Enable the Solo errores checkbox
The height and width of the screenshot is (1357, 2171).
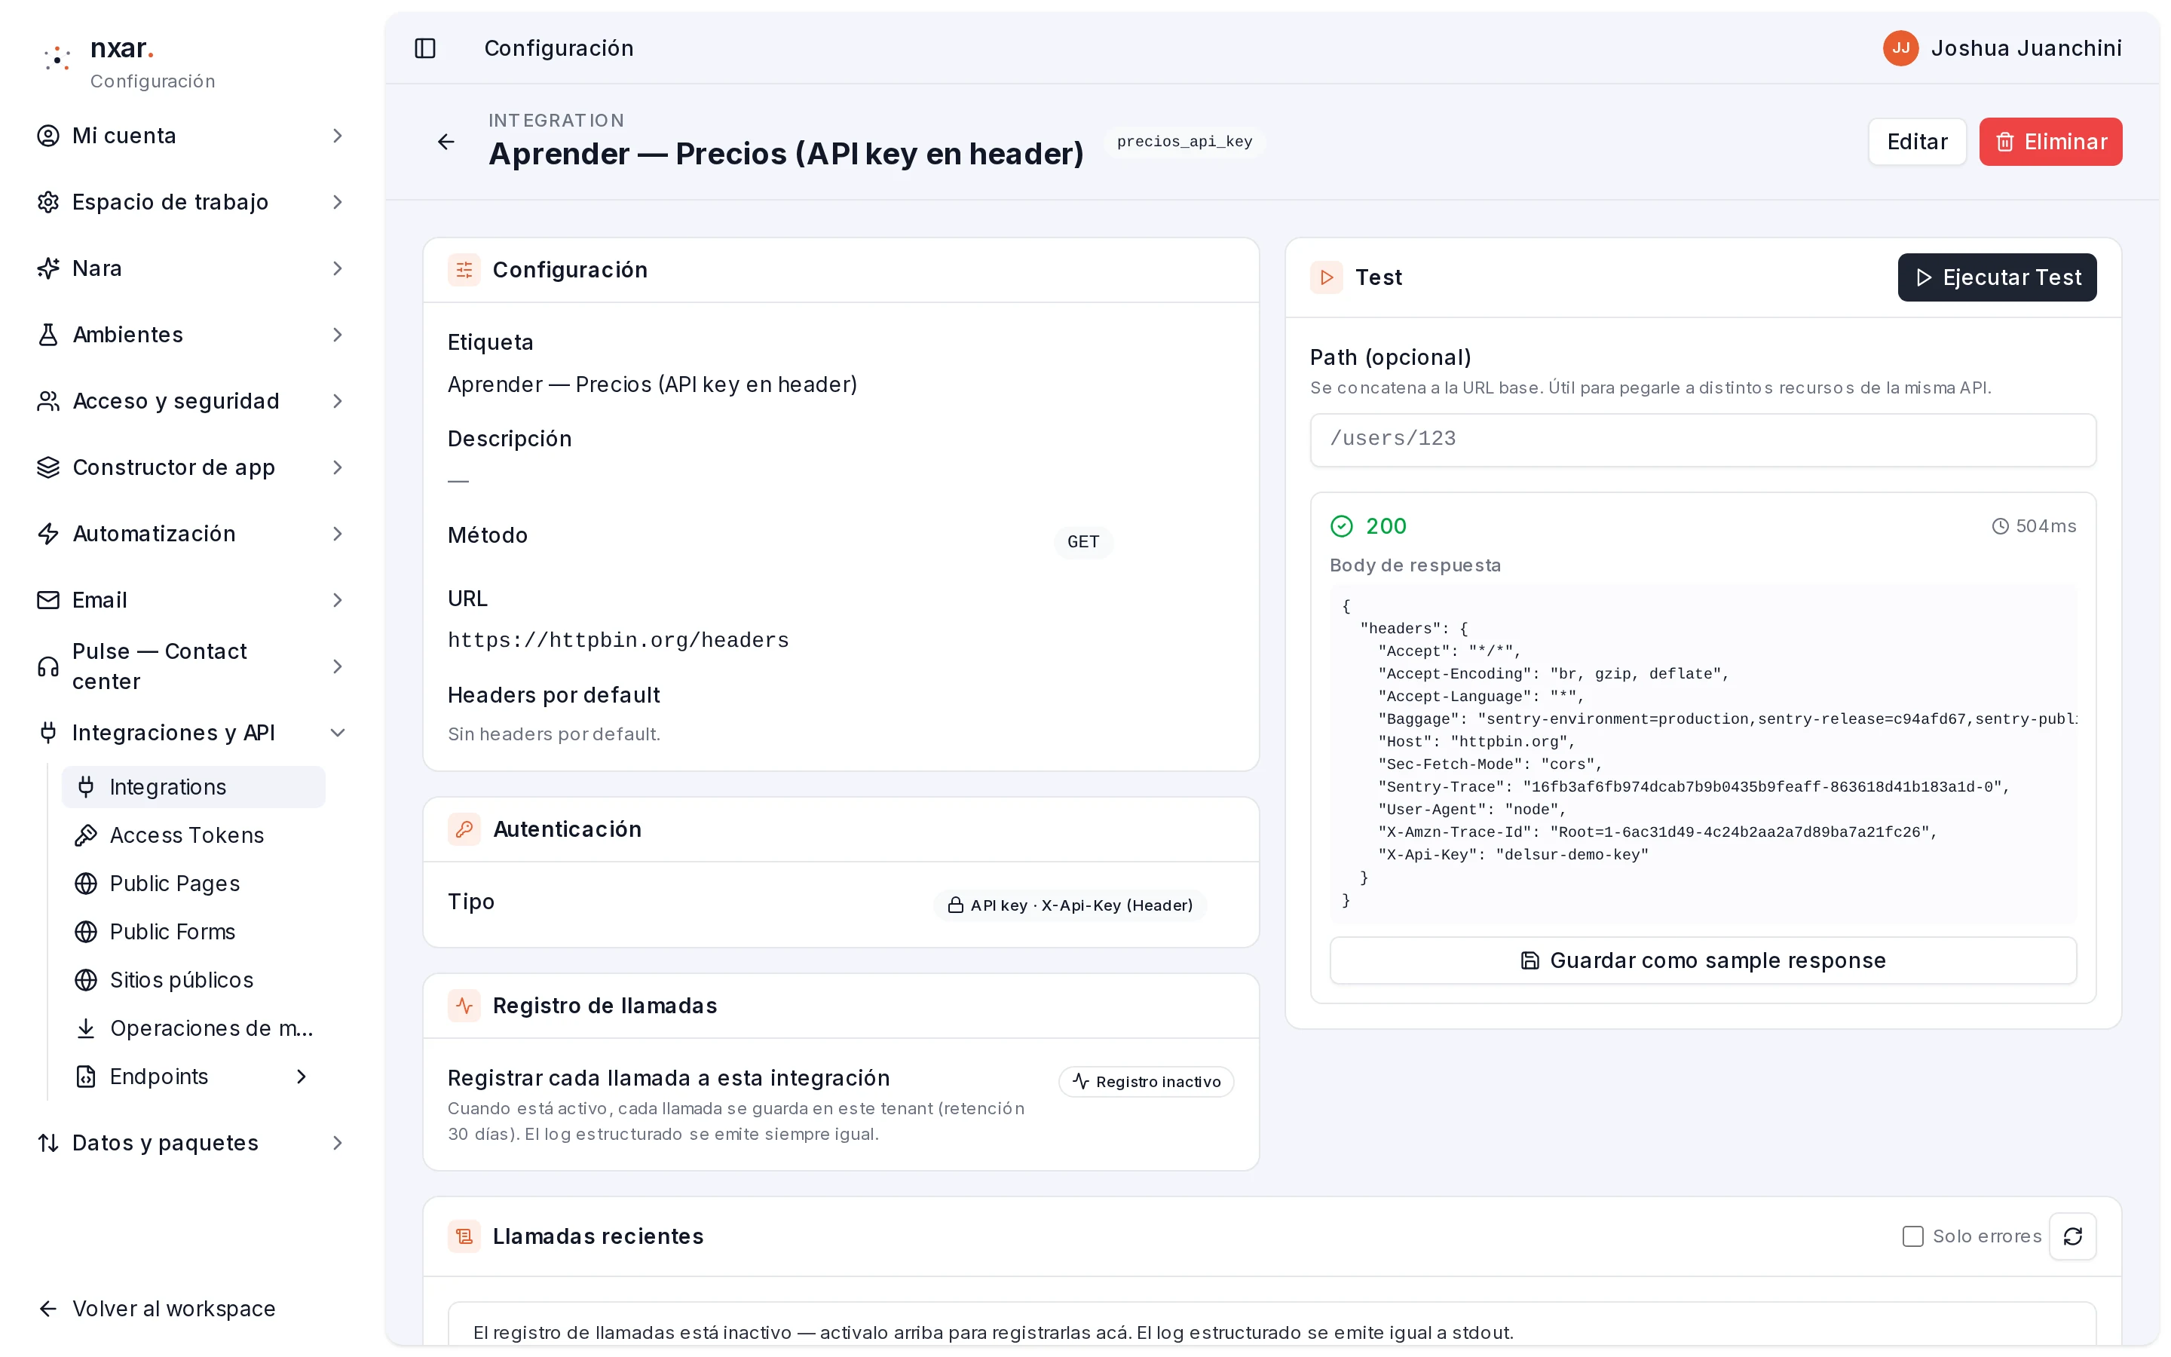(x=1912, y=1236)
